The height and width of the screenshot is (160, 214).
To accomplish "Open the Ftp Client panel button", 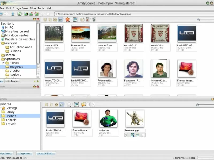I will click(x=5, y=153).
